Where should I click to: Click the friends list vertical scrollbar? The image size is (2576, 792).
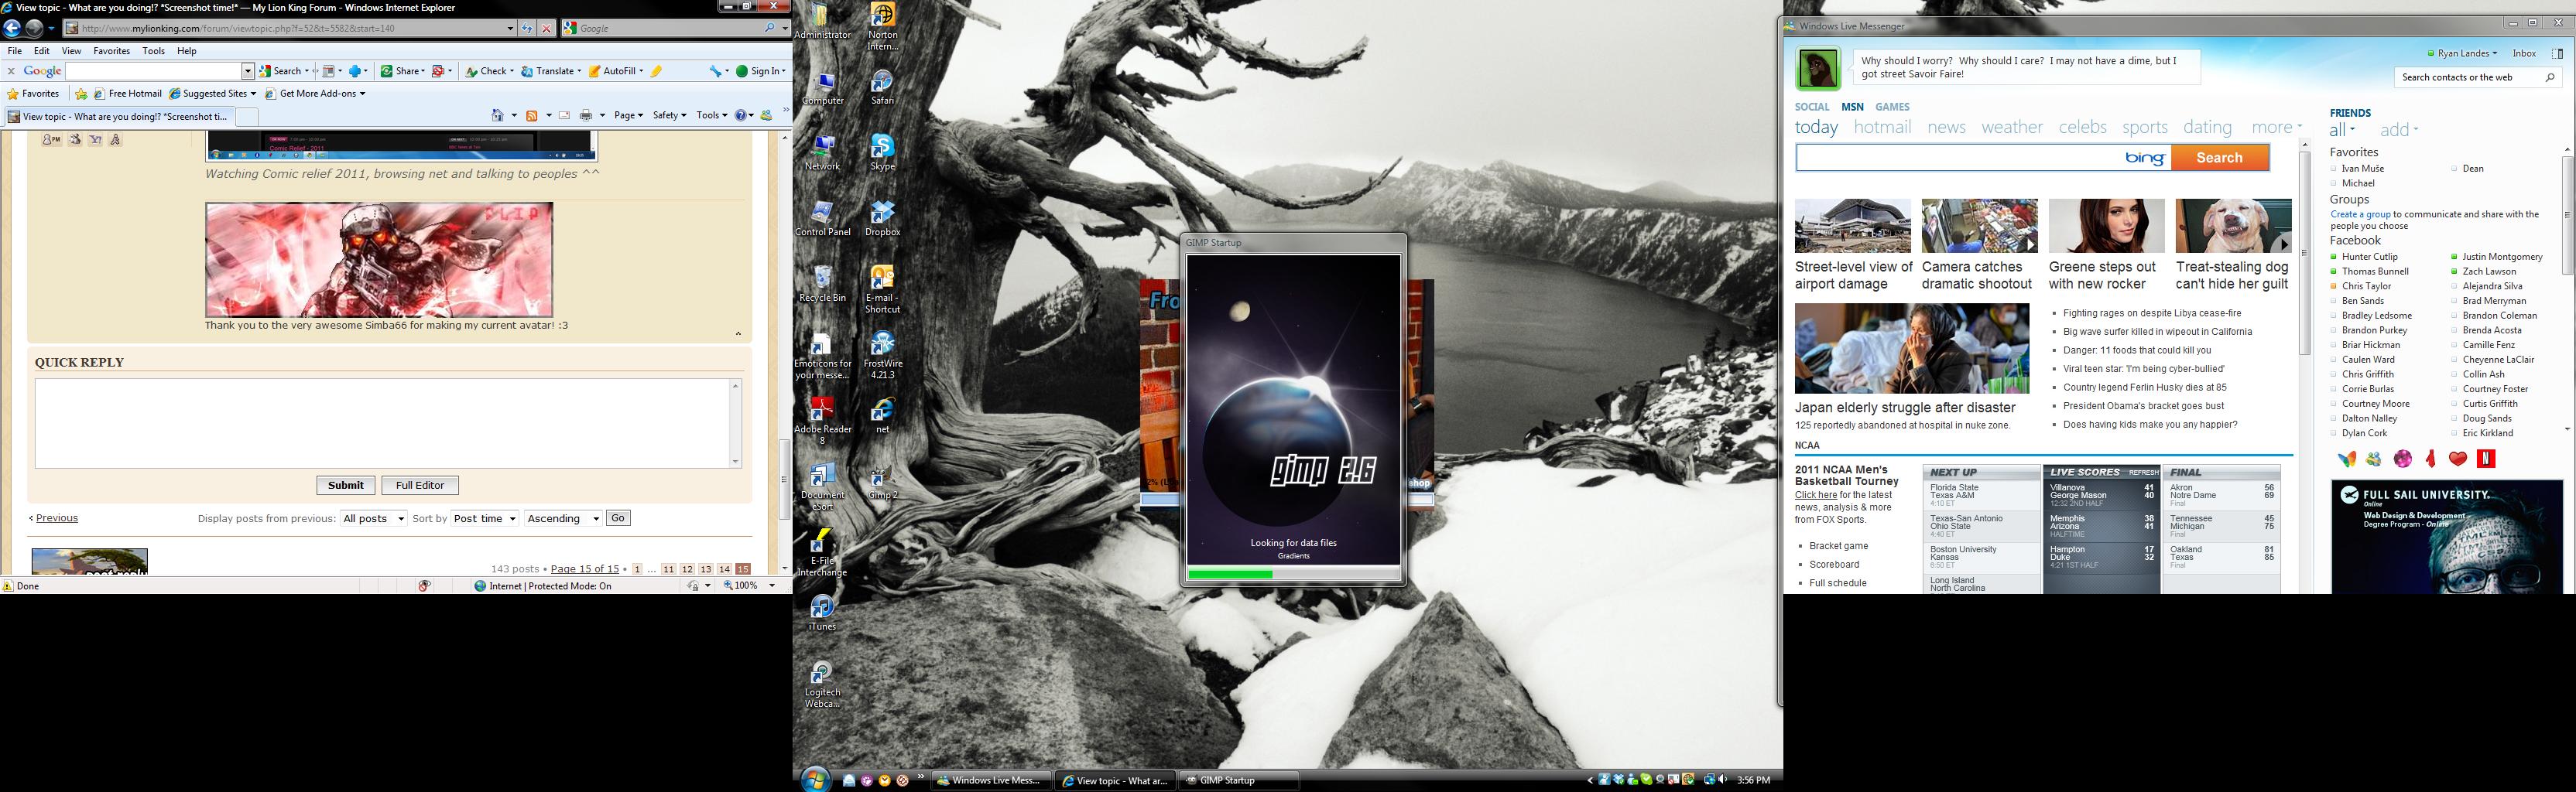(2567, 289)
